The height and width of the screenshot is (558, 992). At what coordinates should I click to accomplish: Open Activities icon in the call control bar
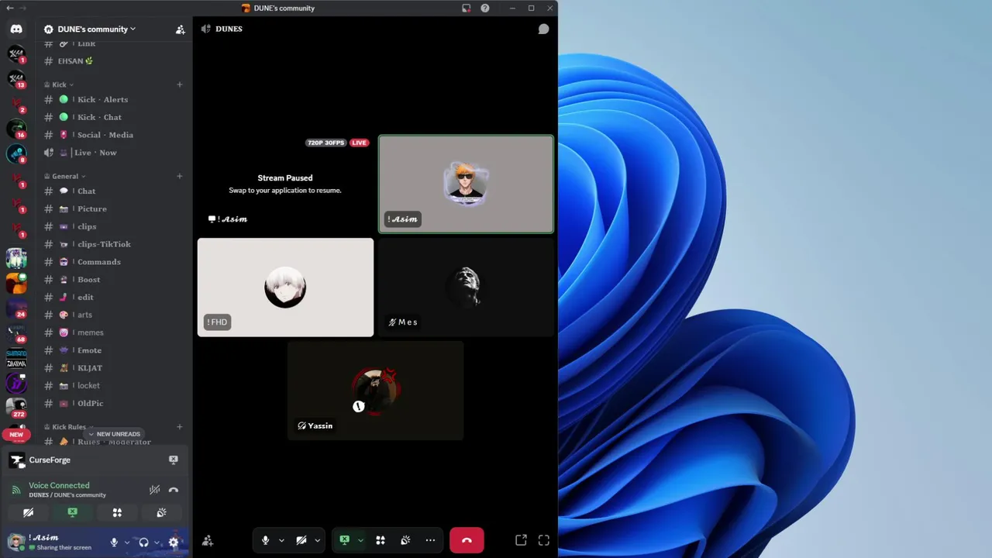(x=381, y=540)
